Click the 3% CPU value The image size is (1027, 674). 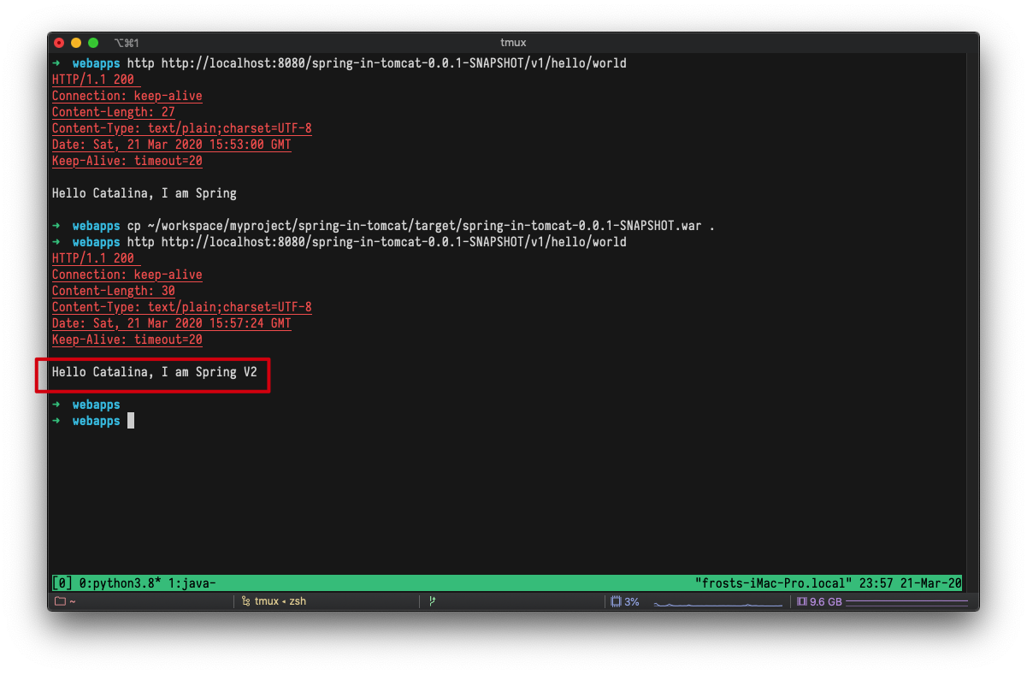(632, 601)
